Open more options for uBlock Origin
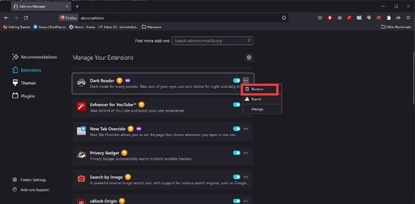The height and width of the screenshot is (204, 415). 246,201
